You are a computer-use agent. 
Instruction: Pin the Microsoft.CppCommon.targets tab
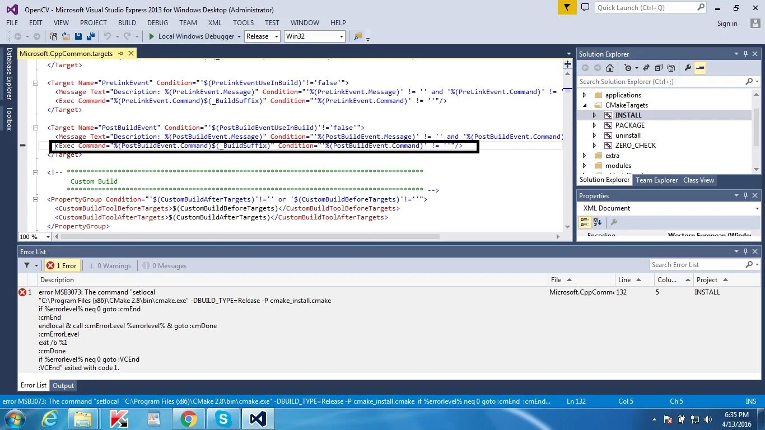120,54
